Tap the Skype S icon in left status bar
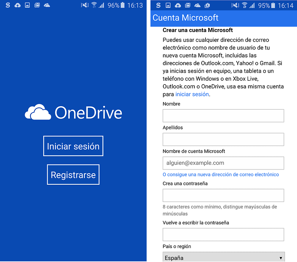This screenshot has width=297, height=262. click(8, 5)
